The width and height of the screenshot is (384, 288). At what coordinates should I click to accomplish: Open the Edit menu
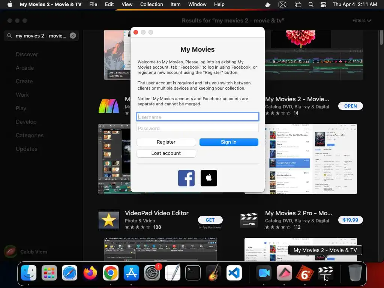pos(109,4)
